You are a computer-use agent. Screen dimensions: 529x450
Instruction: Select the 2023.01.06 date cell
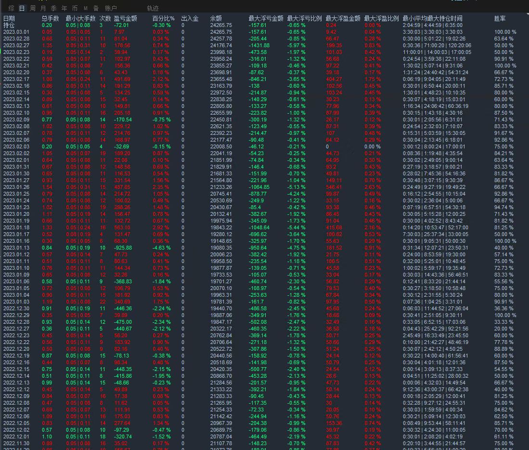16,281
